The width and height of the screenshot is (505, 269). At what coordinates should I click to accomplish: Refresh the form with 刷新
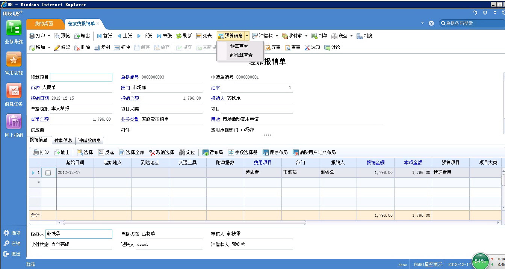(184, 36)
